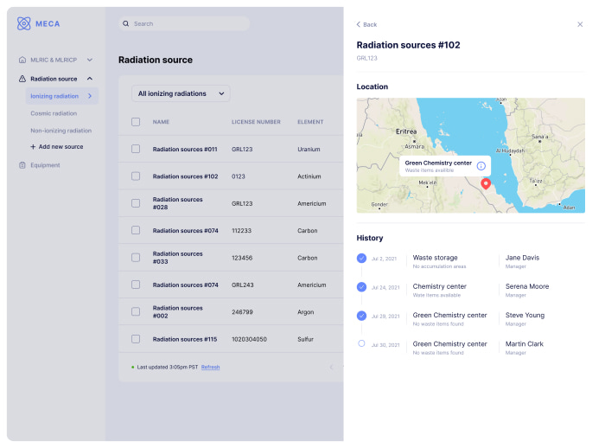Click the Radiation source warning icon
The image size is (605, 448).
point(22,79)
